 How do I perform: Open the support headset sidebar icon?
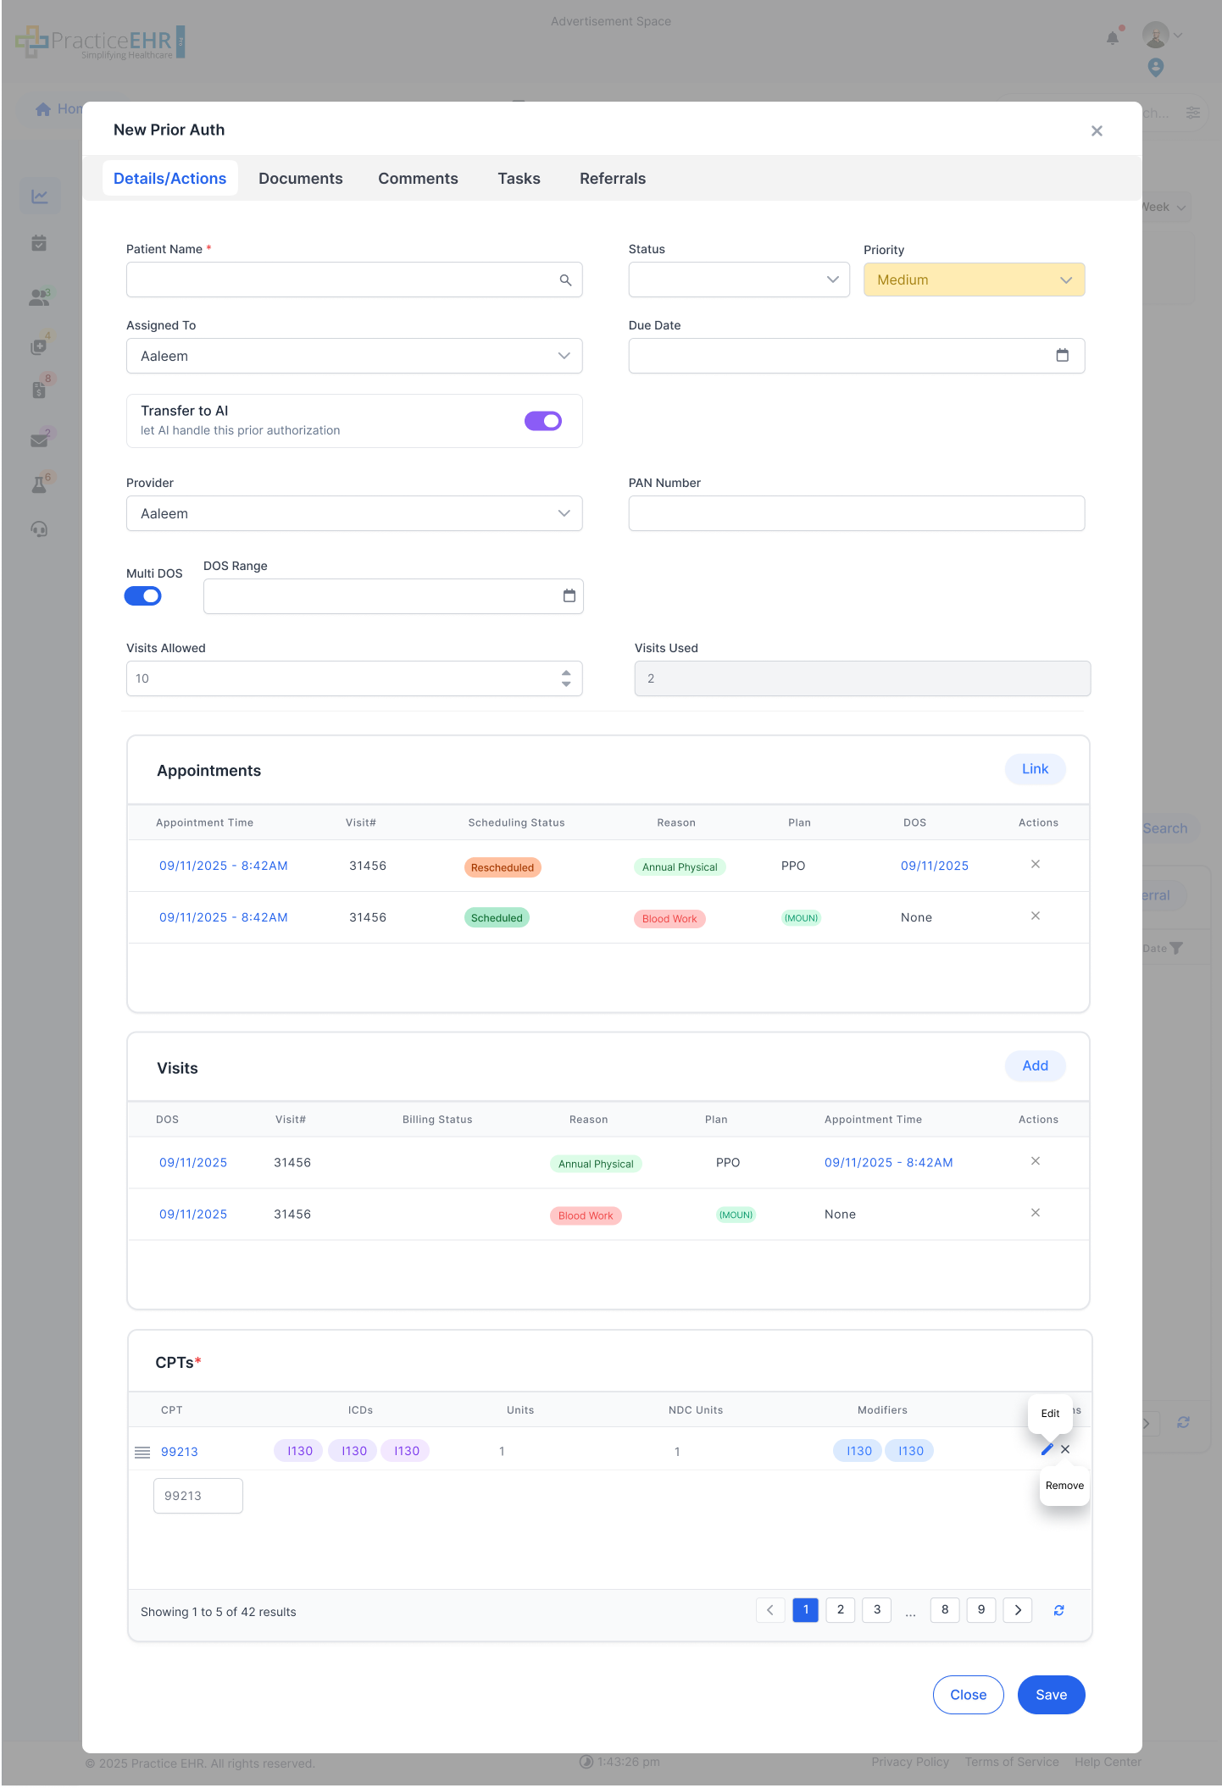40,530
